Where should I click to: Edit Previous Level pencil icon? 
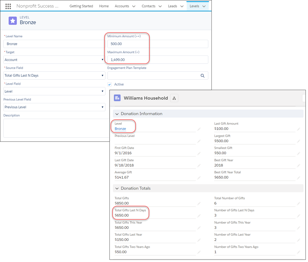coord(199,141)
